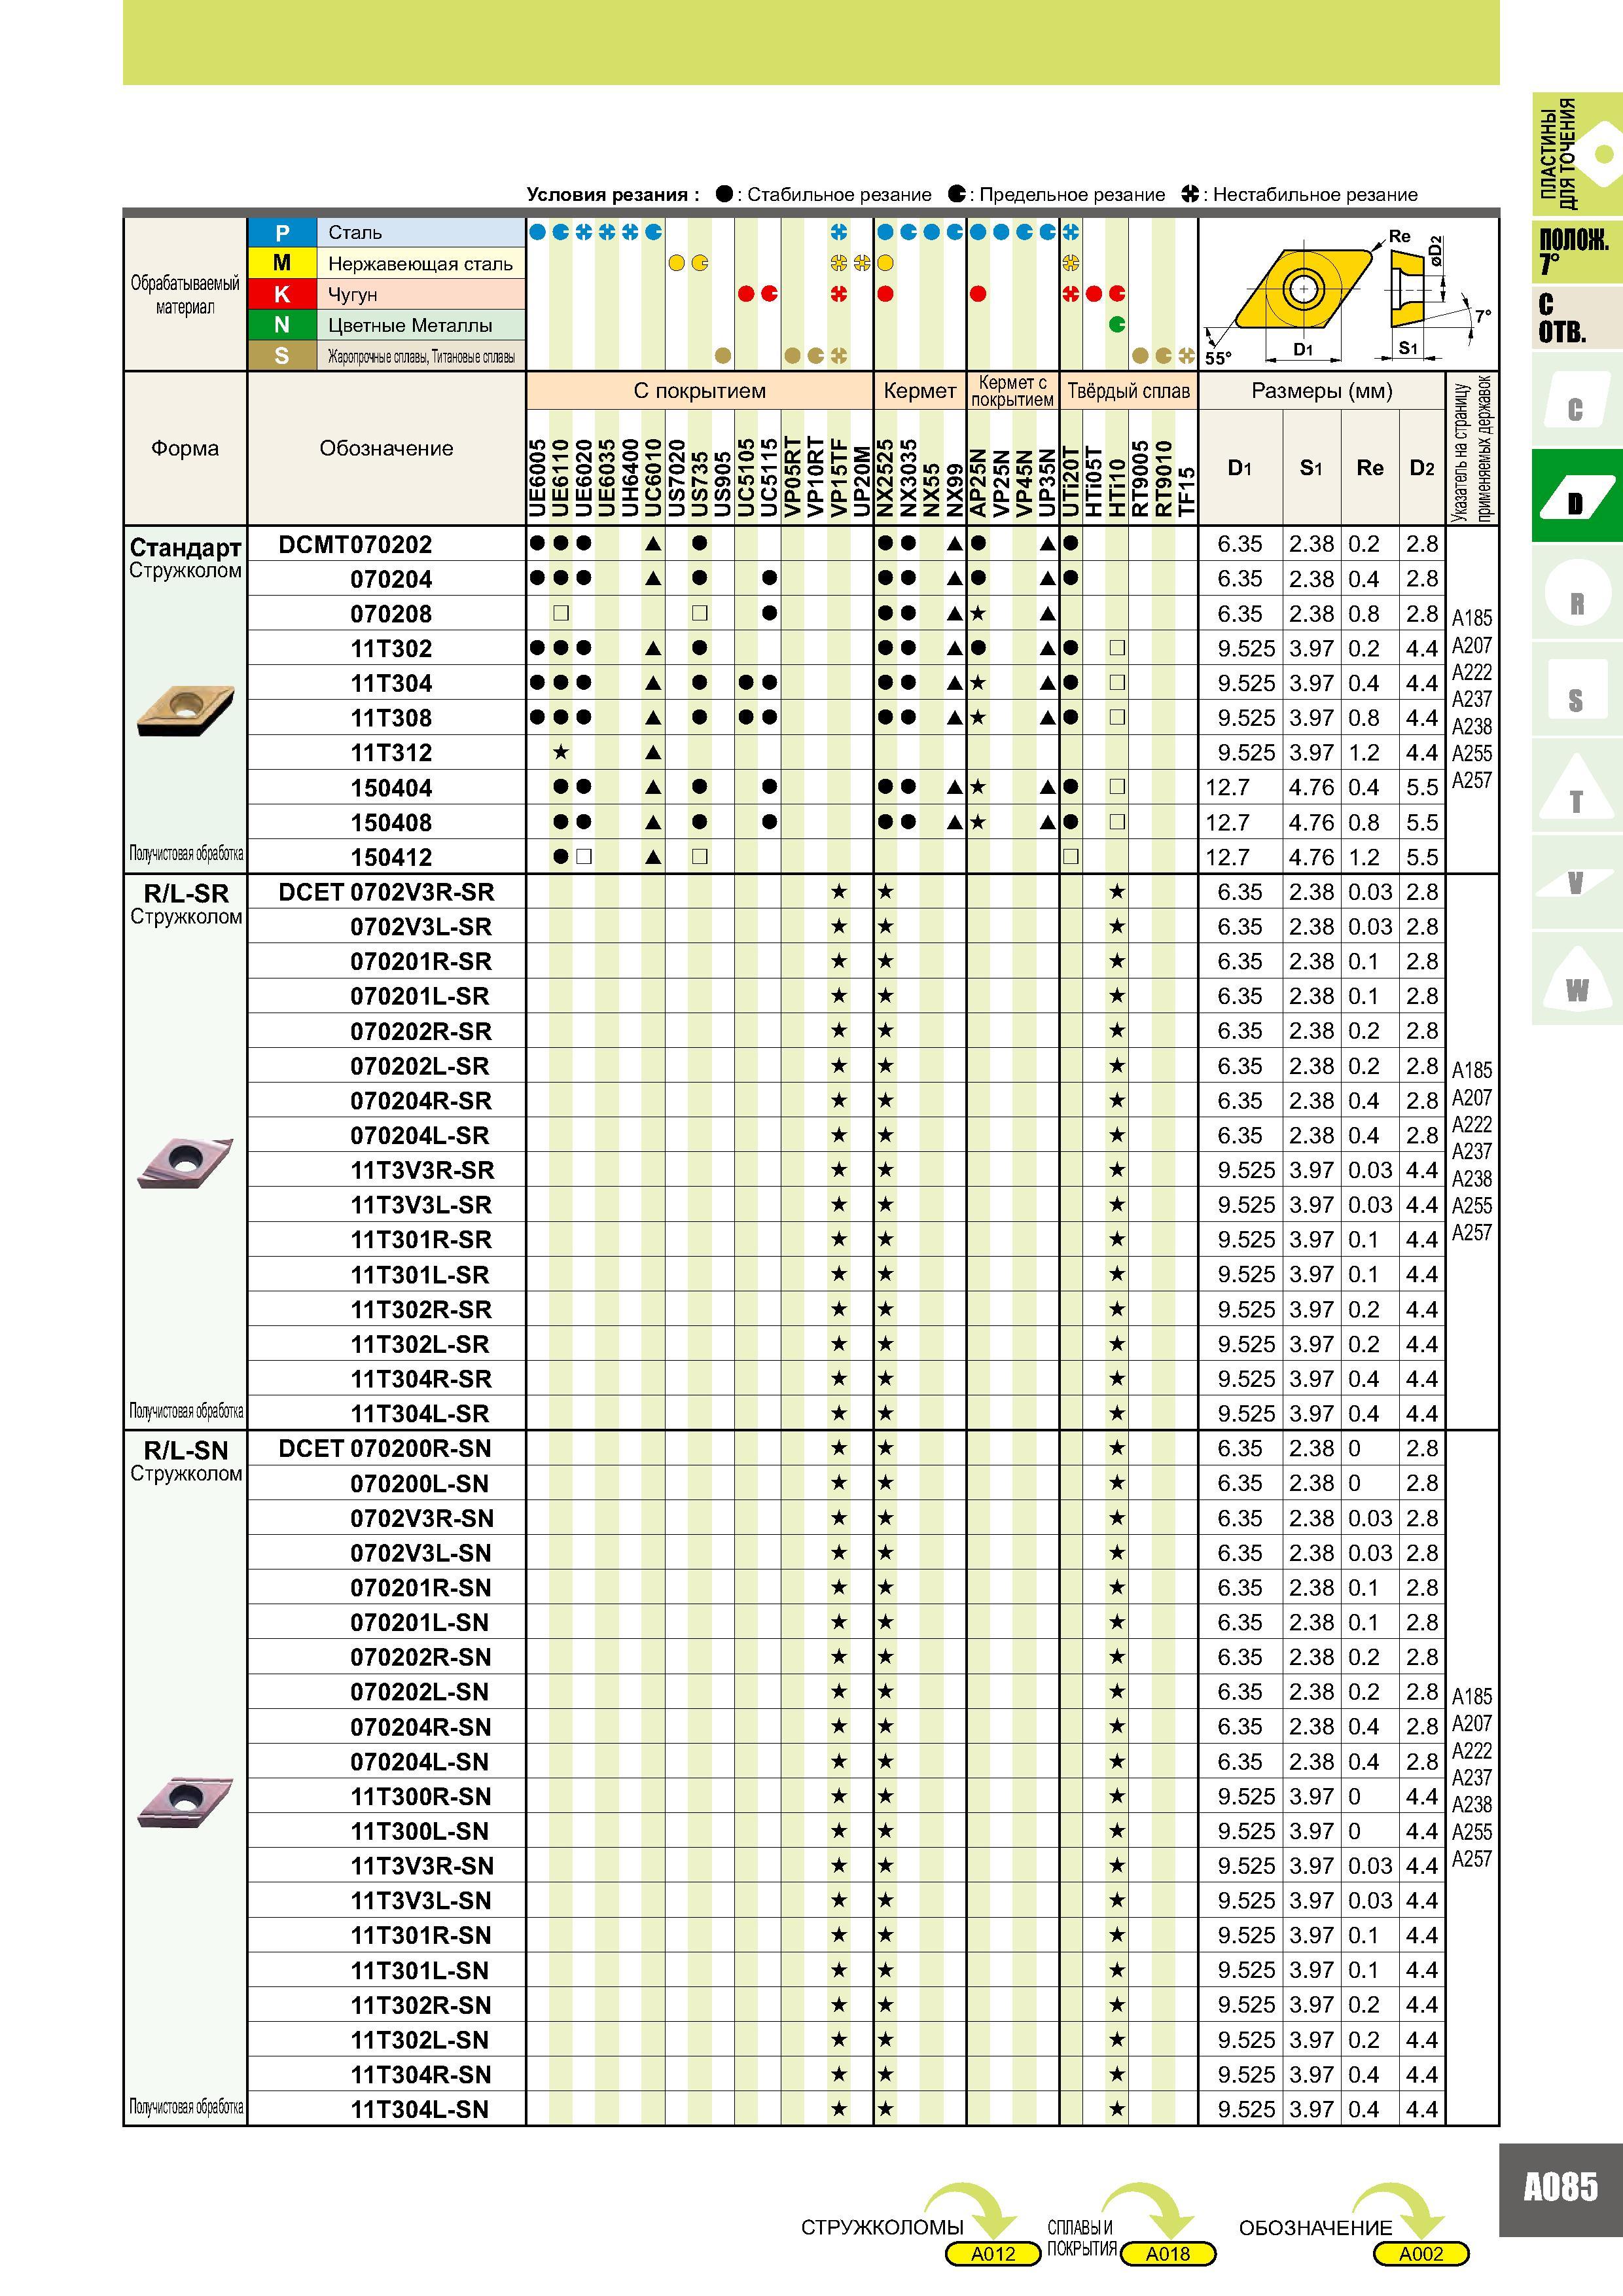This screenshot has width=1623, height=2296.
Task: Click the Стандарт section heading
Action: coord(185,548)
